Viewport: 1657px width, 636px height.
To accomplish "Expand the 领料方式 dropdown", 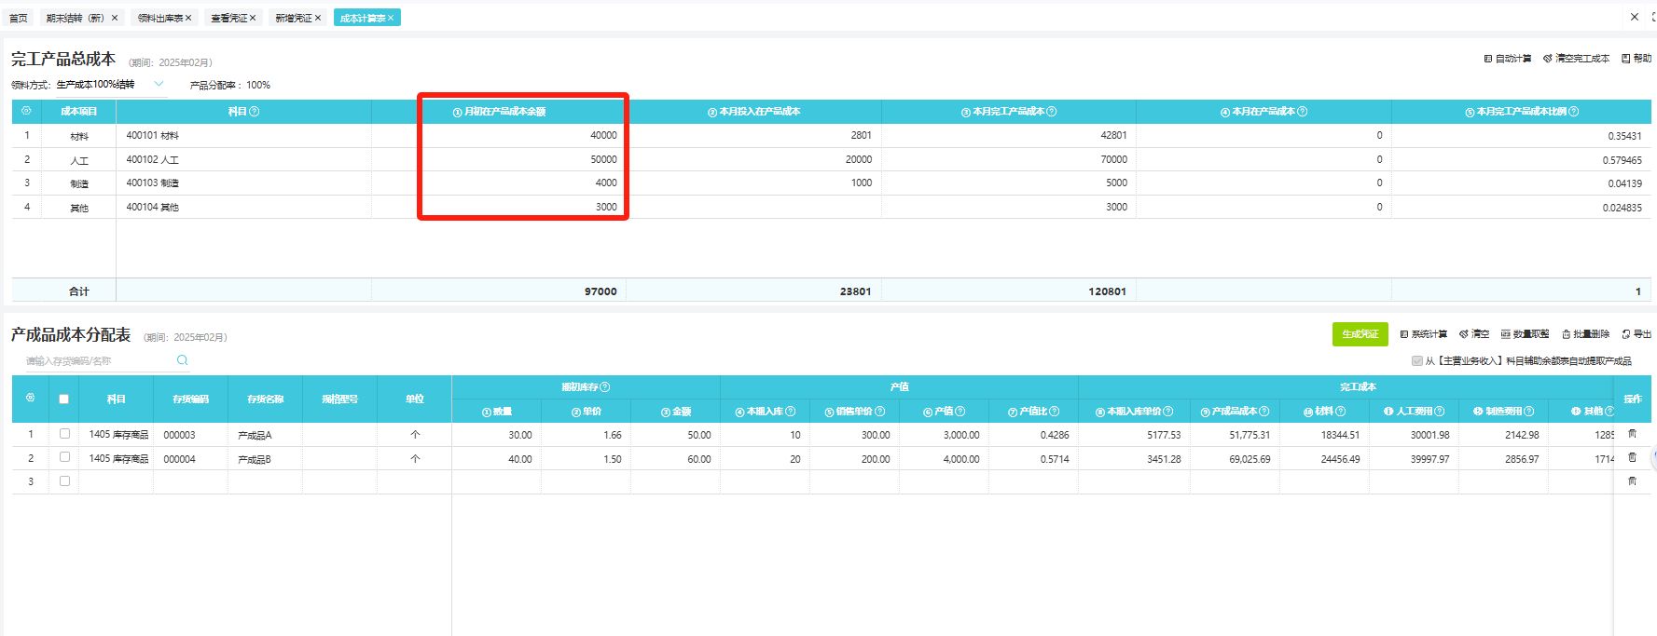I will click(x=159, y=84).
